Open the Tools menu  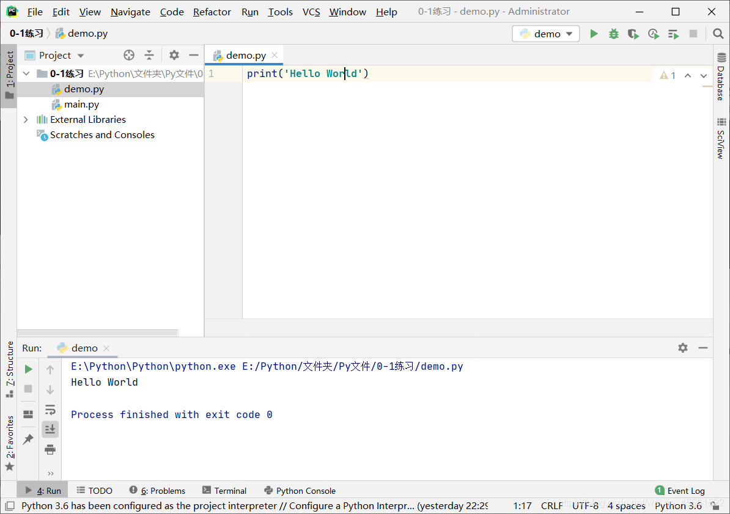click(280, 12)
